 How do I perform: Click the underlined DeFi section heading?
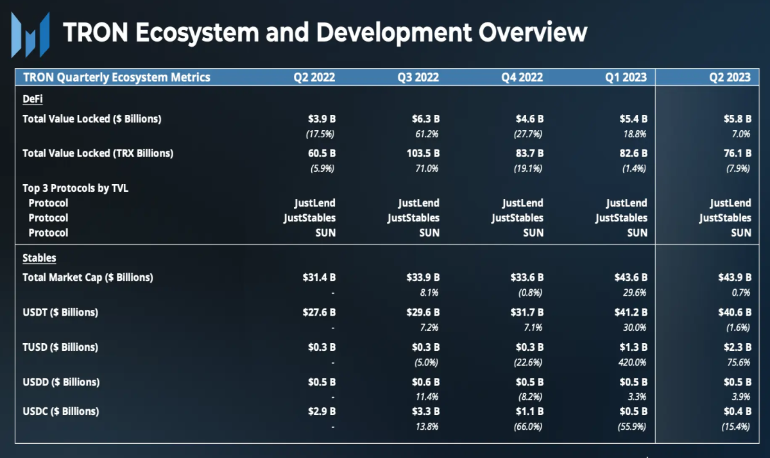pos(33,99)
